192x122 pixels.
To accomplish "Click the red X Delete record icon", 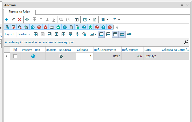I will coord(20,20).
